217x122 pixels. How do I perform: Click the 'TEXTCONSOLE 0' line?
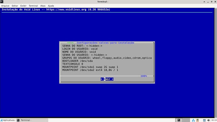click(x=73, y=64)
